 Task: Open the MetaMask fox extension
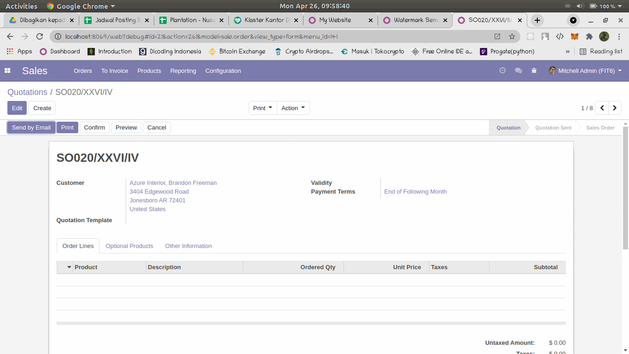[x=574, y=36]
